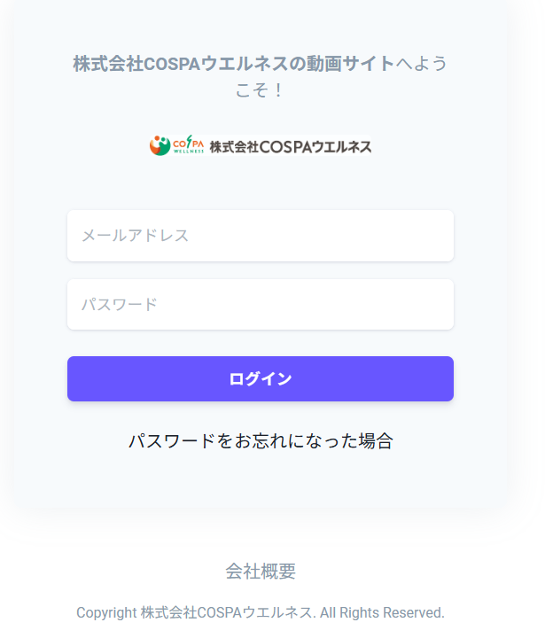This screenshot has width=545, height=638.
Task: Select the パスワード placeholder text
Action: pyautogui.click(x=120, y=304)
